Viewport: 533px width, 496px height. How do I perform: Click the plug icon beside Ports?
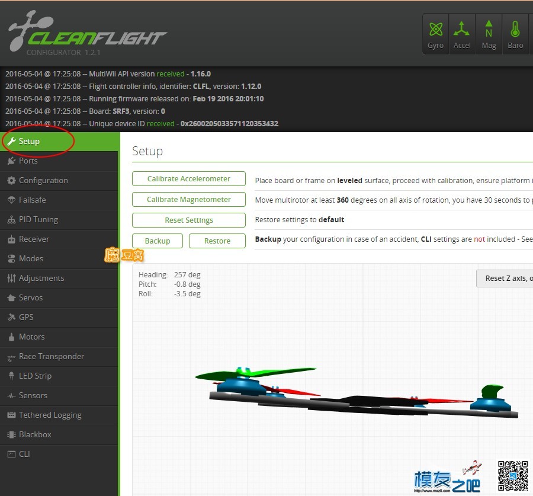point(12,161)
